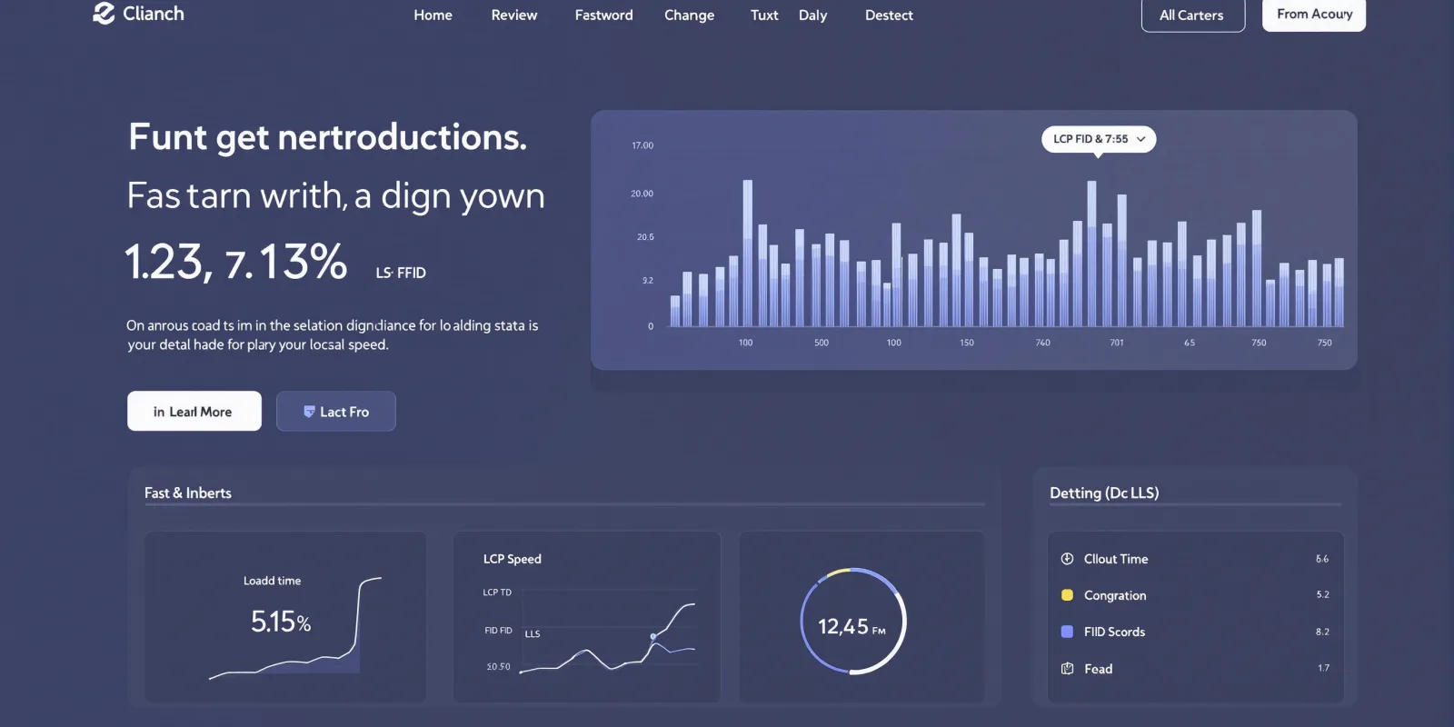This screenshot has width=1454, height=727.
Task: Click the Fead clipboard icon
Action: 1067,669
